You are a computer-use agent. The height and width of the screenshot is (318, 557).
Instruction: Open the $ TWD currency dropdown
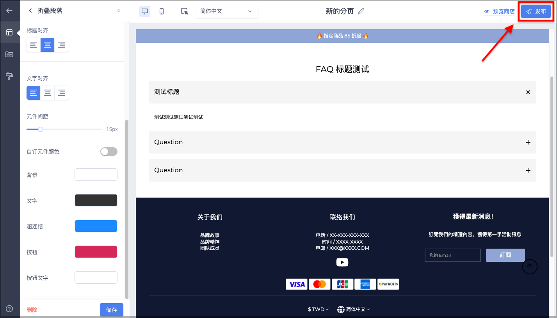[318, 309]
